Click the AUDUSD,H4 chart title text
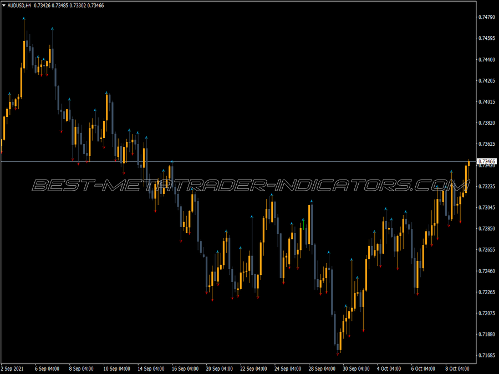 [x=19, y=6]
